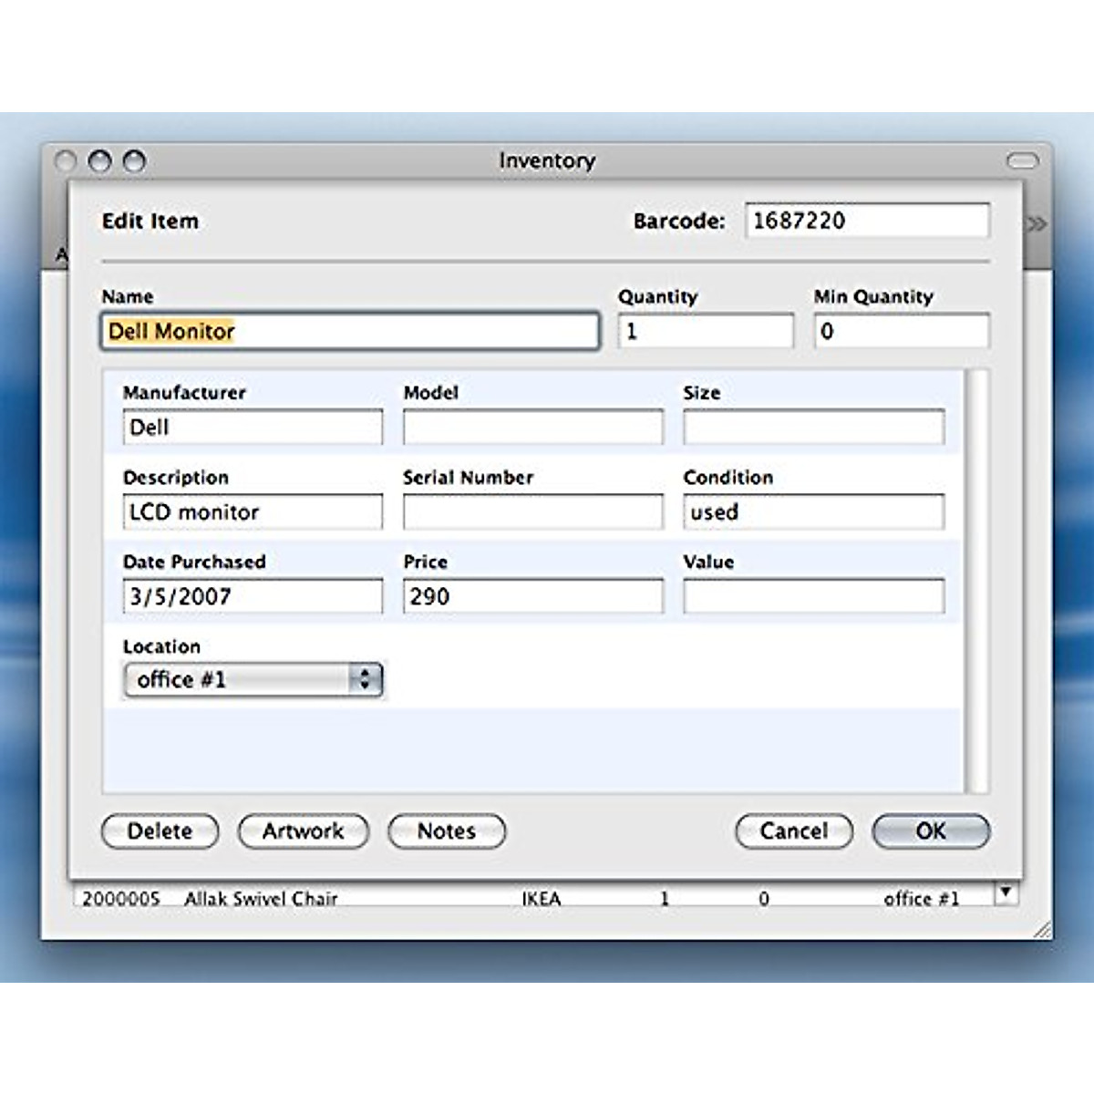Edit the Condition field showing used
The width and height of the screenshot is (1094, 1094).
(813, 512)
